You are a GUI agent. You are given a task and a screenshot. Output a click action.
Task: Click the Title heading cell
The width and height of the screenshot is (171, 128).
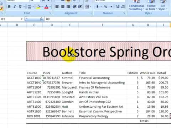tap(103, 73)
